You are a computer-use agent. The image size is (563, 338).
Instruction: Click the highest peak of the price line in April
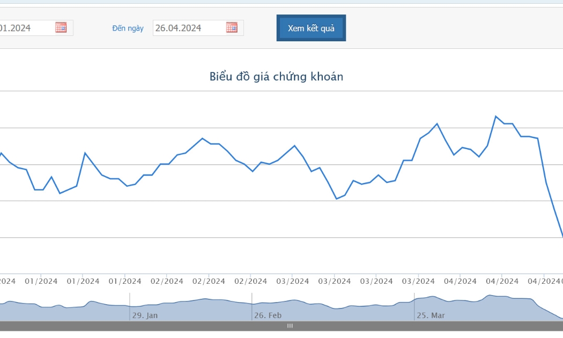coord(496,116)
